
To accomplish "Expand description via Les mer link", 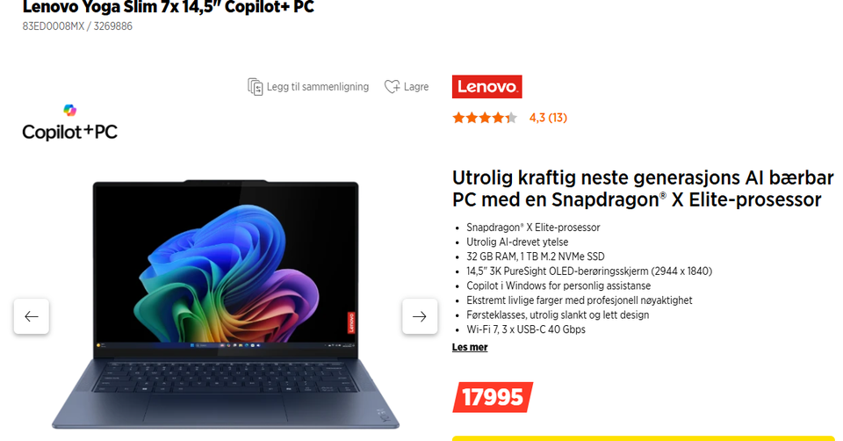I will pyautogui.click(x=470, y=347).
